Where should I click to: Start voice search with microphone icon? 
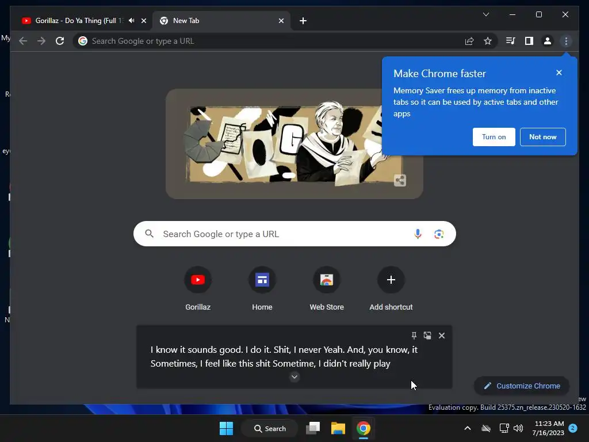pos(418,234)
